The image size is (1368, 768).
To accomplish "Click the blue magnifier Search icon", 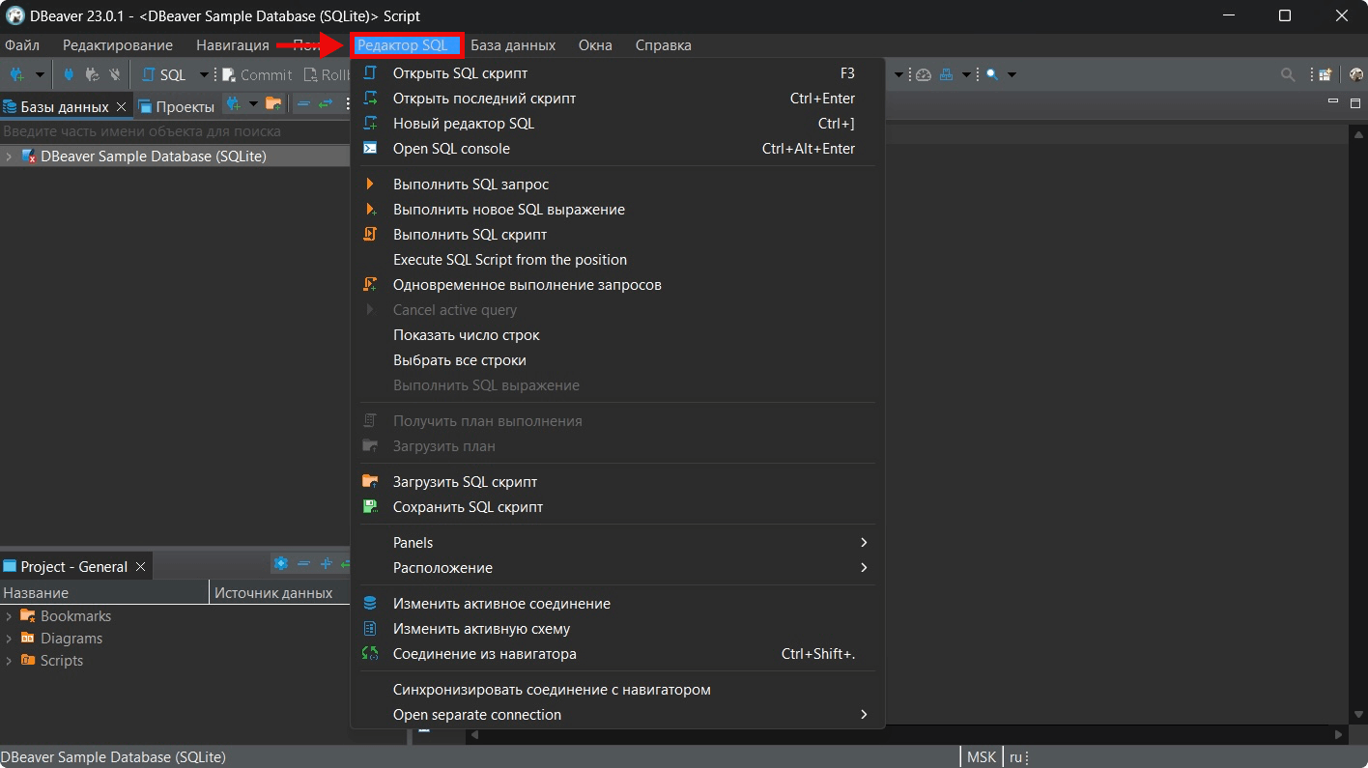I will [x=992, y=74].
